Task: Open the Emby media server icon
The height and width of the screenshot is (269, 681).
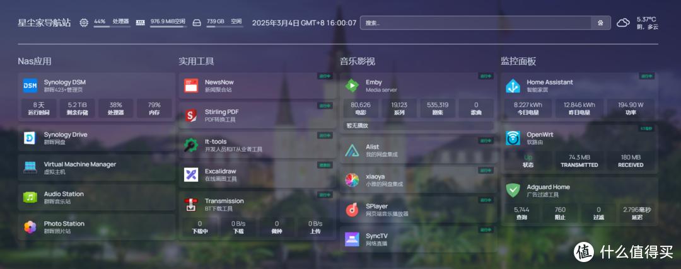Action: (352, 86)
